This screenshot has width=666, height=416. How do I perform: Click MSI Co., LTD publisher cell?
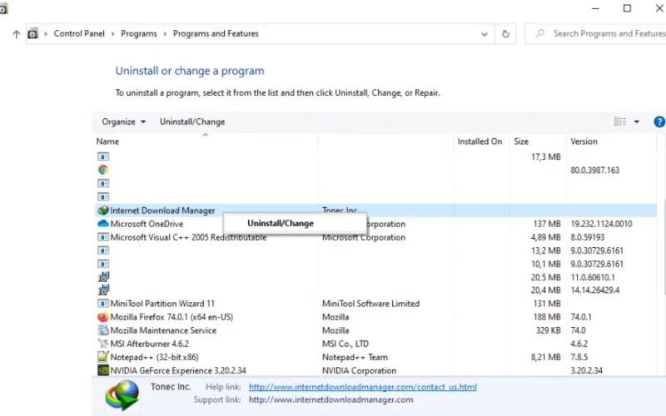pos(345,344)
